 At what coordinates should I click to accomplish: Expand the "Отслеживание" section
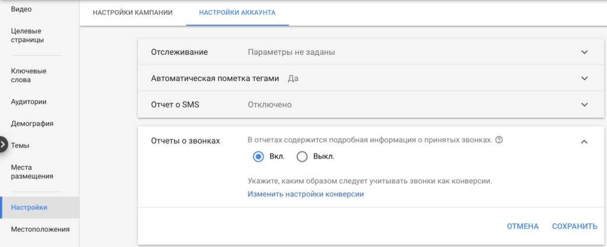click(584, 52)
